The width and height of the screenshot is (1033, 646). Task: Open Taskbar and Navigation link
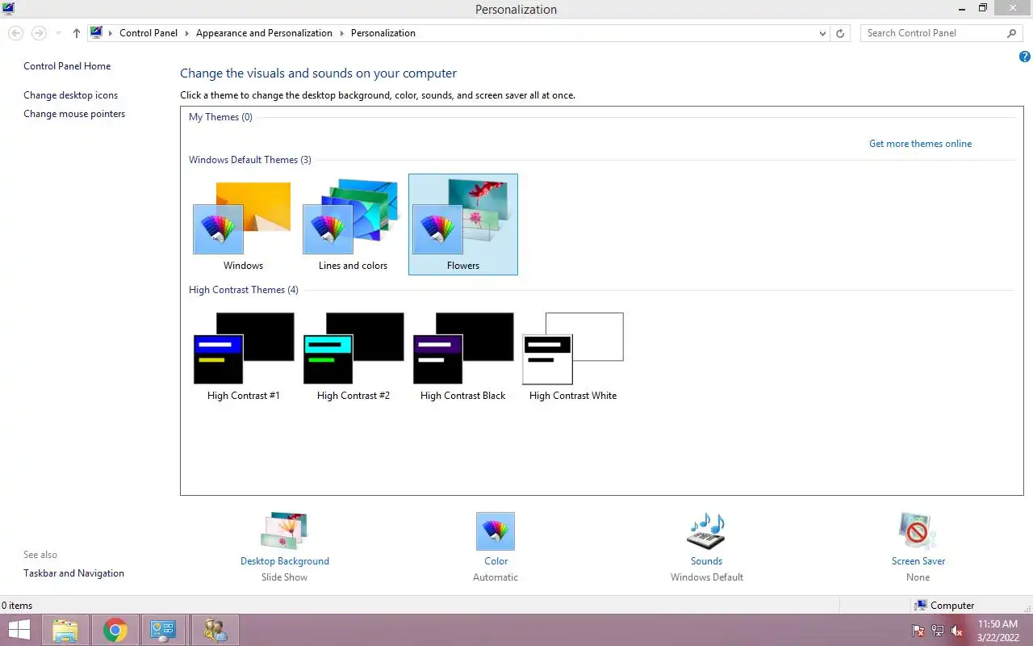click(73, 573)
